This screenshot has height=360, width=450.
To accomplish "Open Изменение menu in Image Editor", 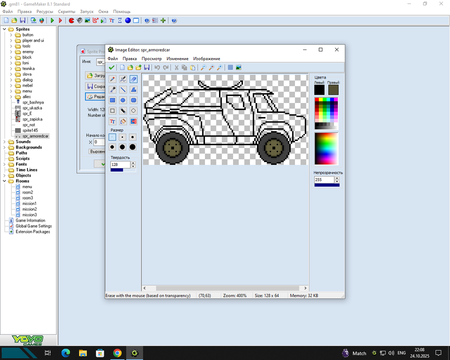I will click(177, 58).
